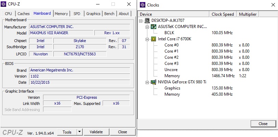
Task: Switch to the Caches tab
Action: [x=23, y=14]
